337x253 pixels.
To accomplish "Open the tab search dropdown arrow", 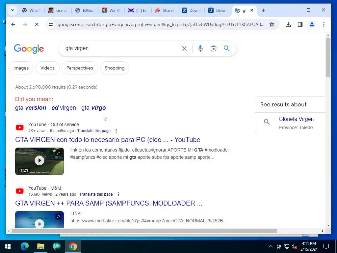I will [13, 10].
